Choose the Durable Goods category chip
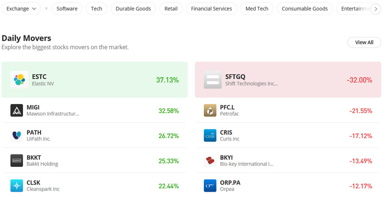The height and width of the screenshot is (197, 383). tap(133, 9)
